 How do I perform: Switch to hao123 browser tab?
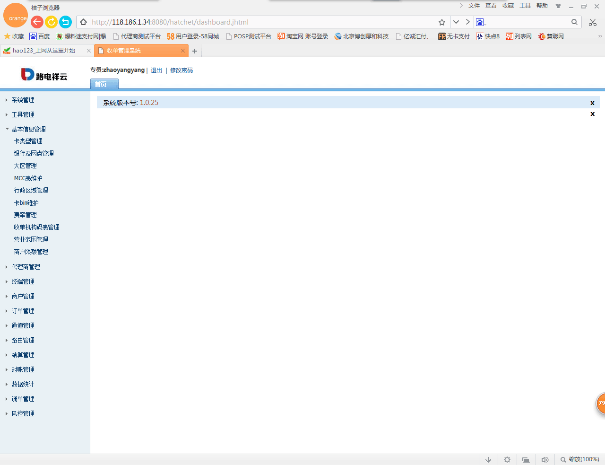[x=46, y=51]
